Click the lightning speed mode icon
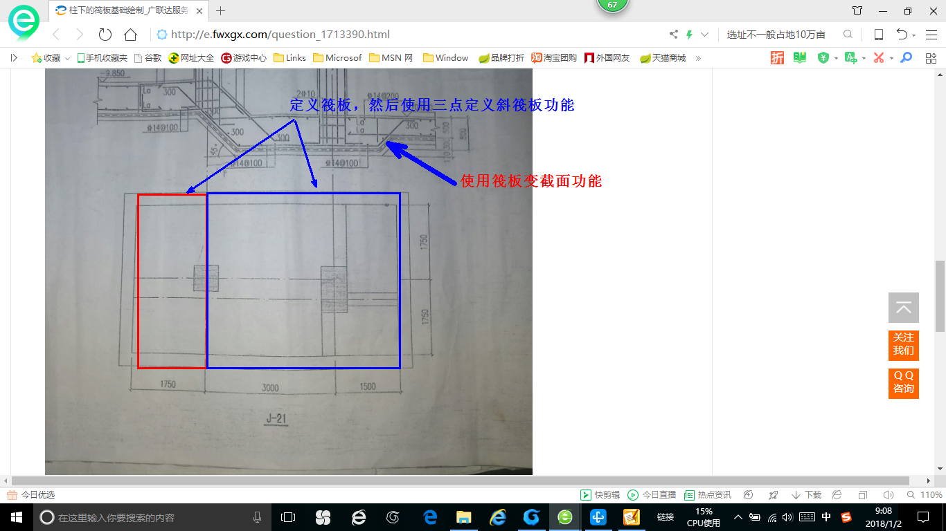This screenshot has height=531, width=946. coord(689,35)
